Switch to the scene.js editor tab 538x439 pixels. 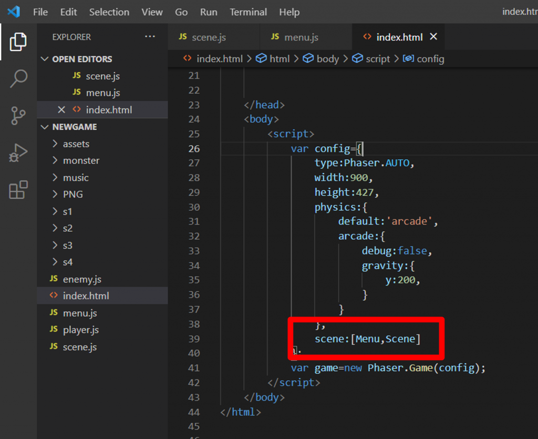[214, 37]
